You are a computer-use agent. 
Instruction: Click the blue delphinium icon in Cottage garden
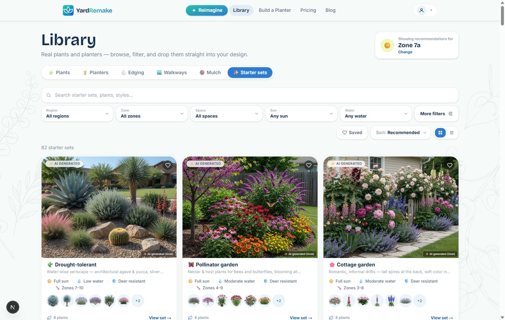[x=391, y=301]
